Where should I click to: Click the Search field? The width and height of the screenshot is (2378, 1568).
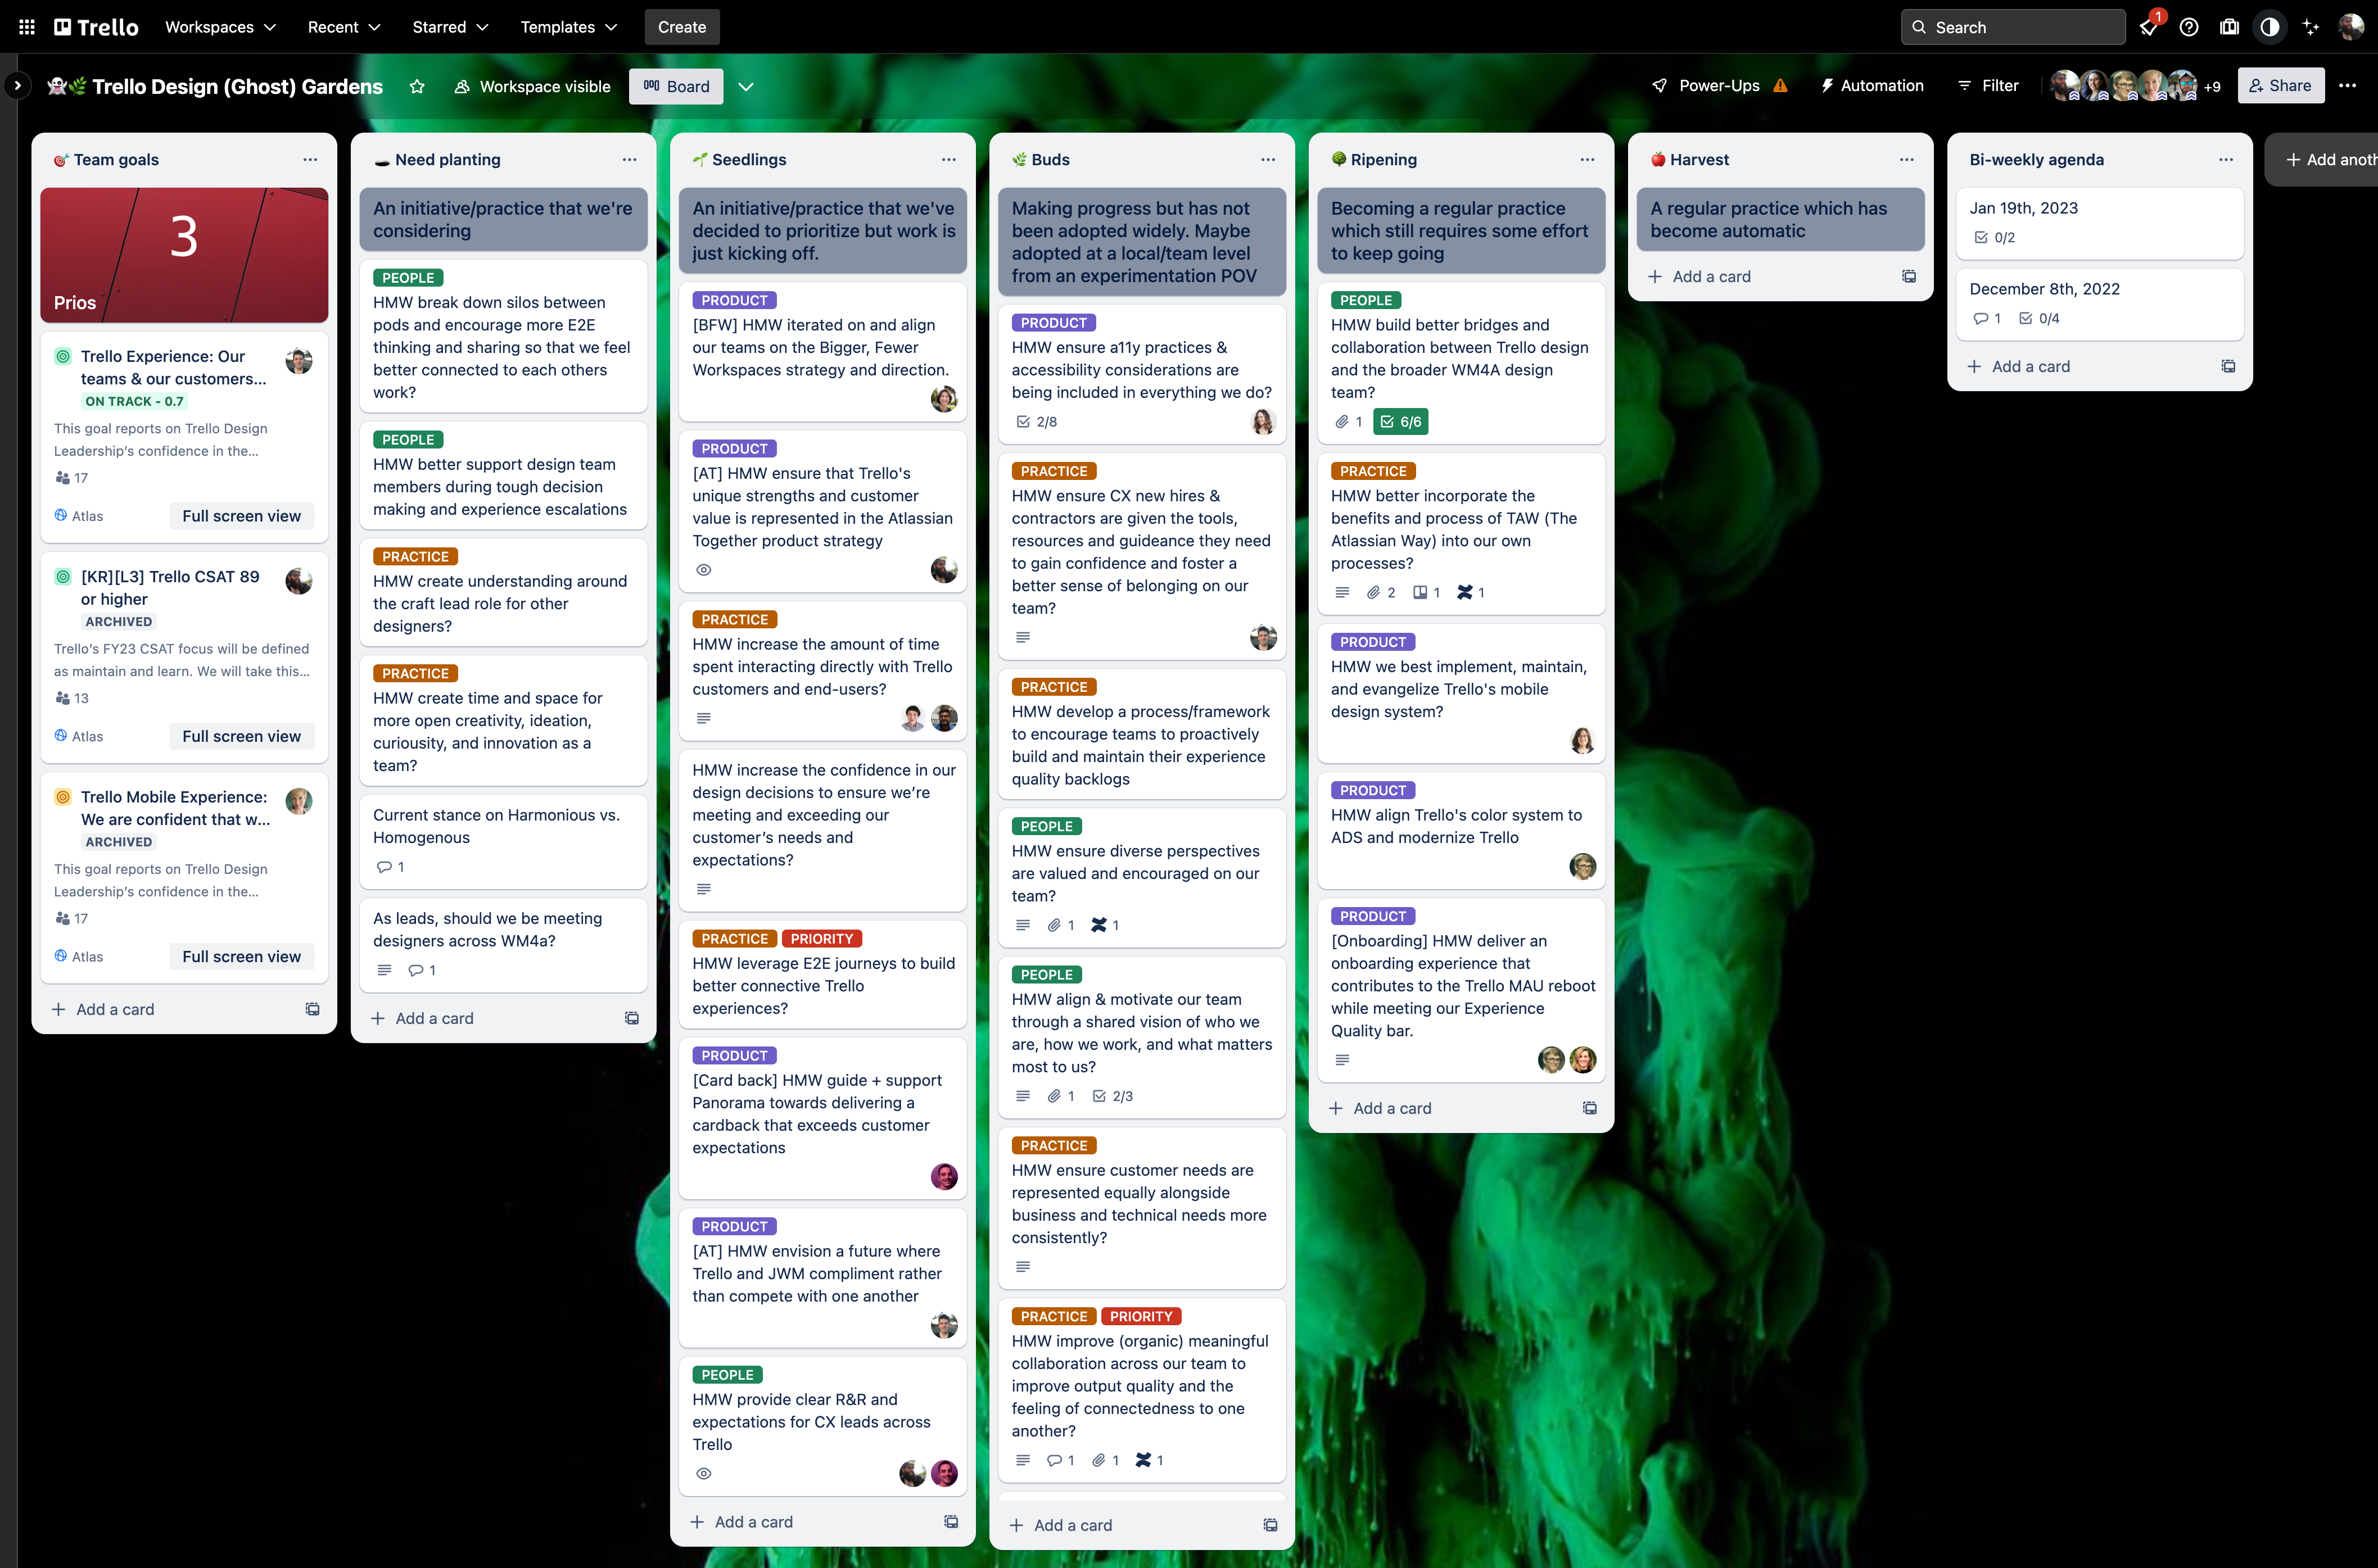[2012, 27]
